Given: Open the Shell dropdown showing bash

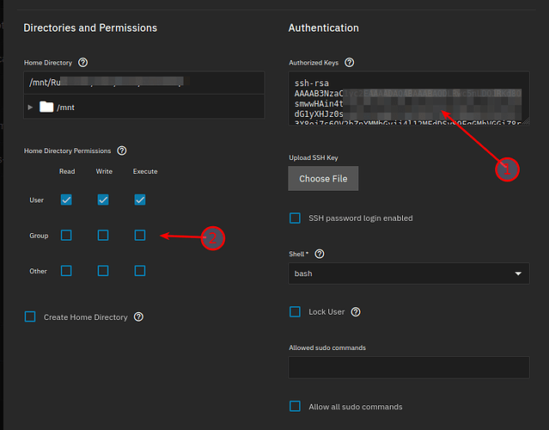Looking at the screenshot, I should click(409, 273).
